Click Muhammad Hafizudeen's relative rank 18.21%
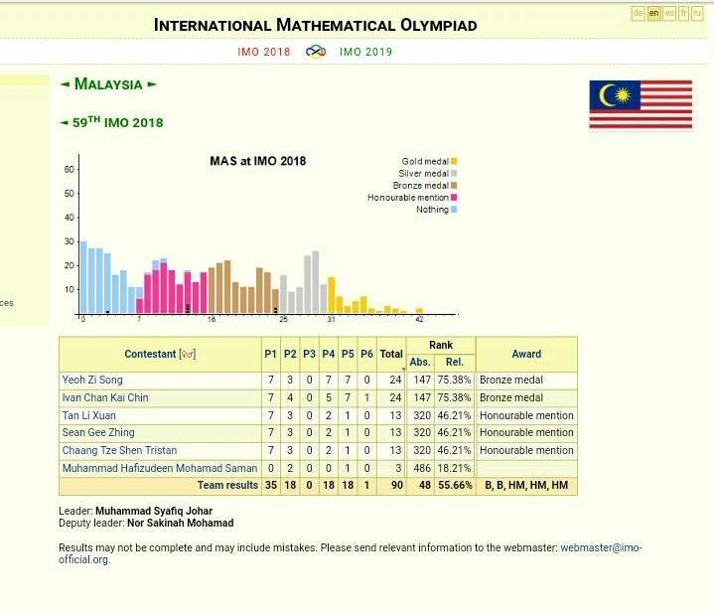This screenshot has width=714, height=612. [x=455, y=468]
